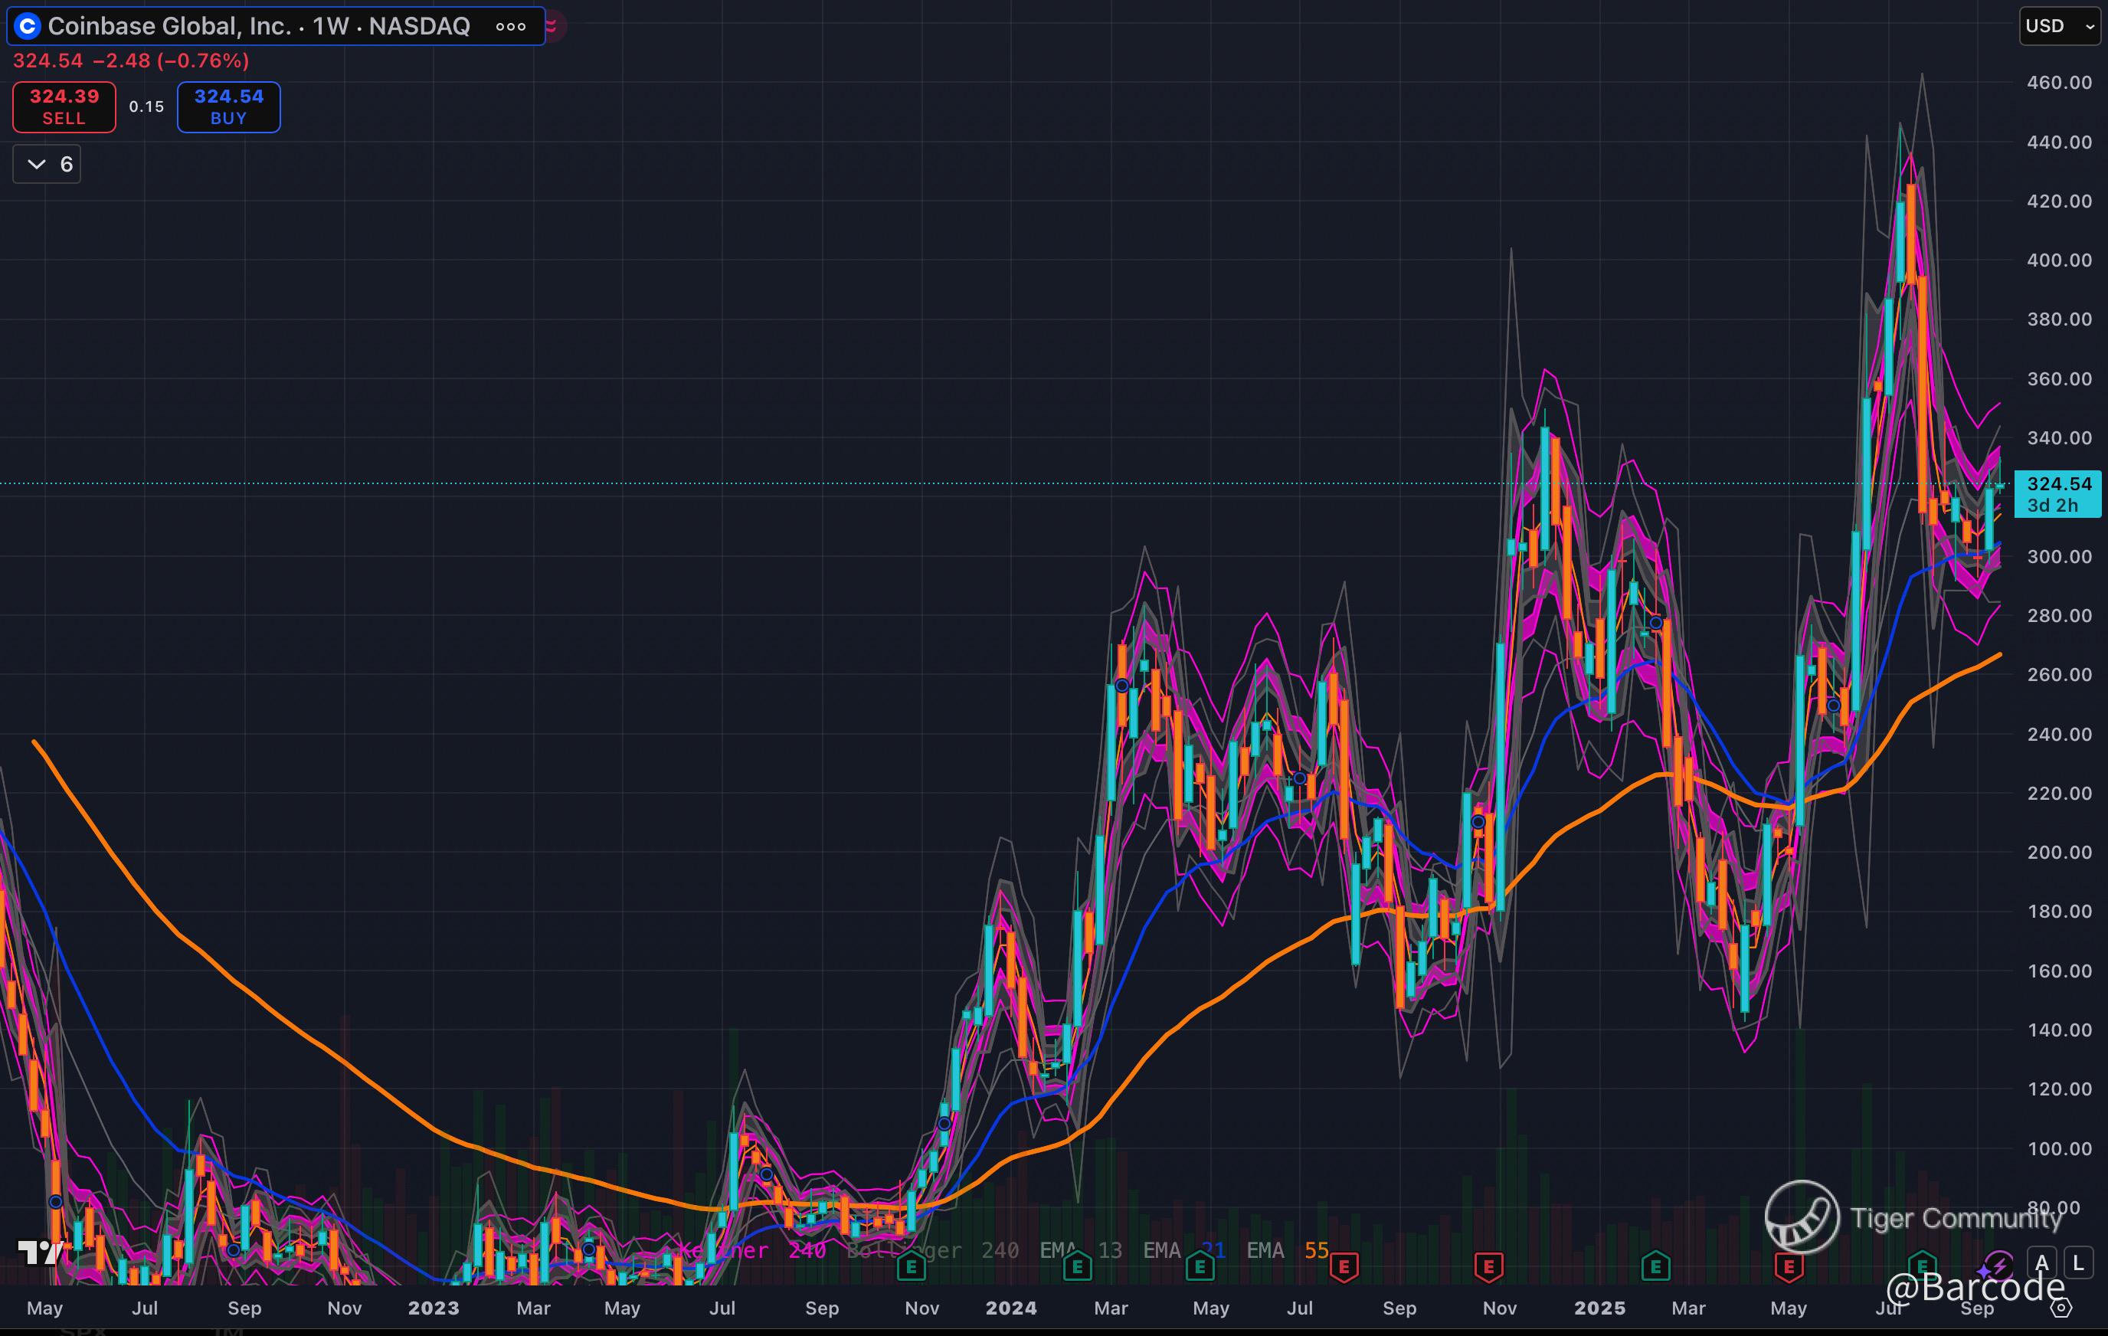Toggle the A auto-scale button
The image size is (2108, 1336).
tap(2042, 1263)
